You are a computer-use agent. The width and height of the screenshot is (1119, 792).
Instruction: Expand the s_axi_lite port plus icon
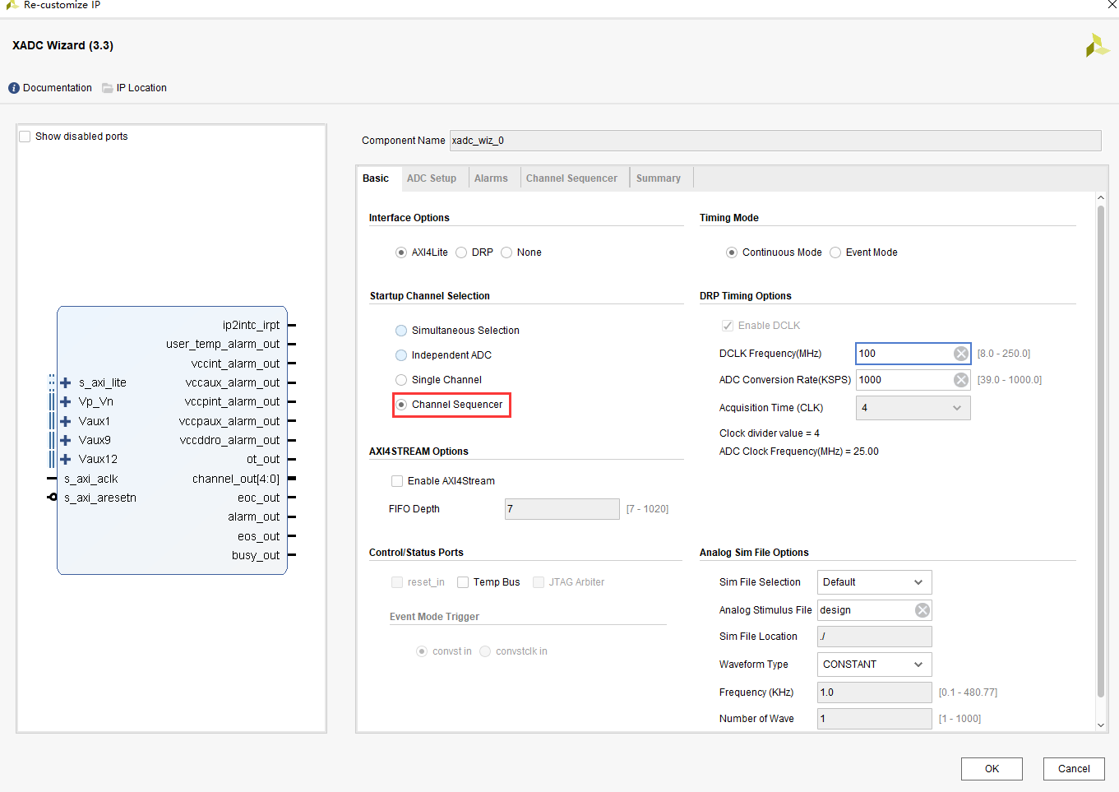pyautogui.click(x=66, y=382)
